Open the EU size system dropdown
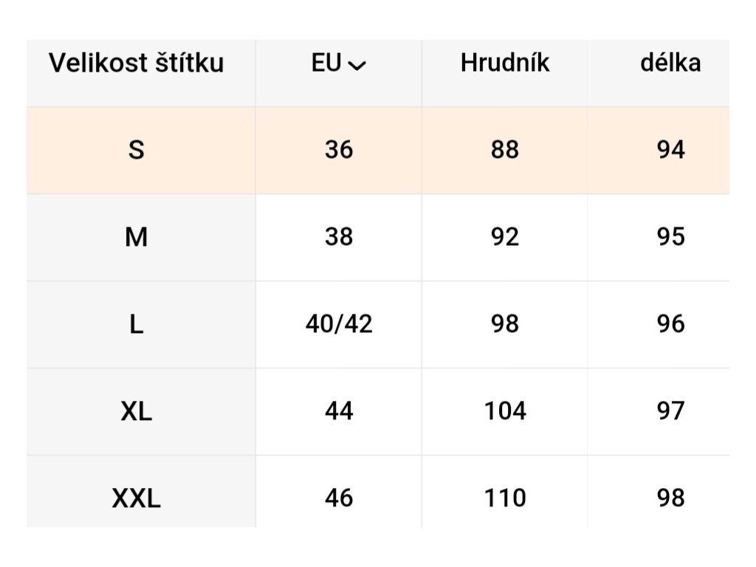 click(x=338, y=63)
